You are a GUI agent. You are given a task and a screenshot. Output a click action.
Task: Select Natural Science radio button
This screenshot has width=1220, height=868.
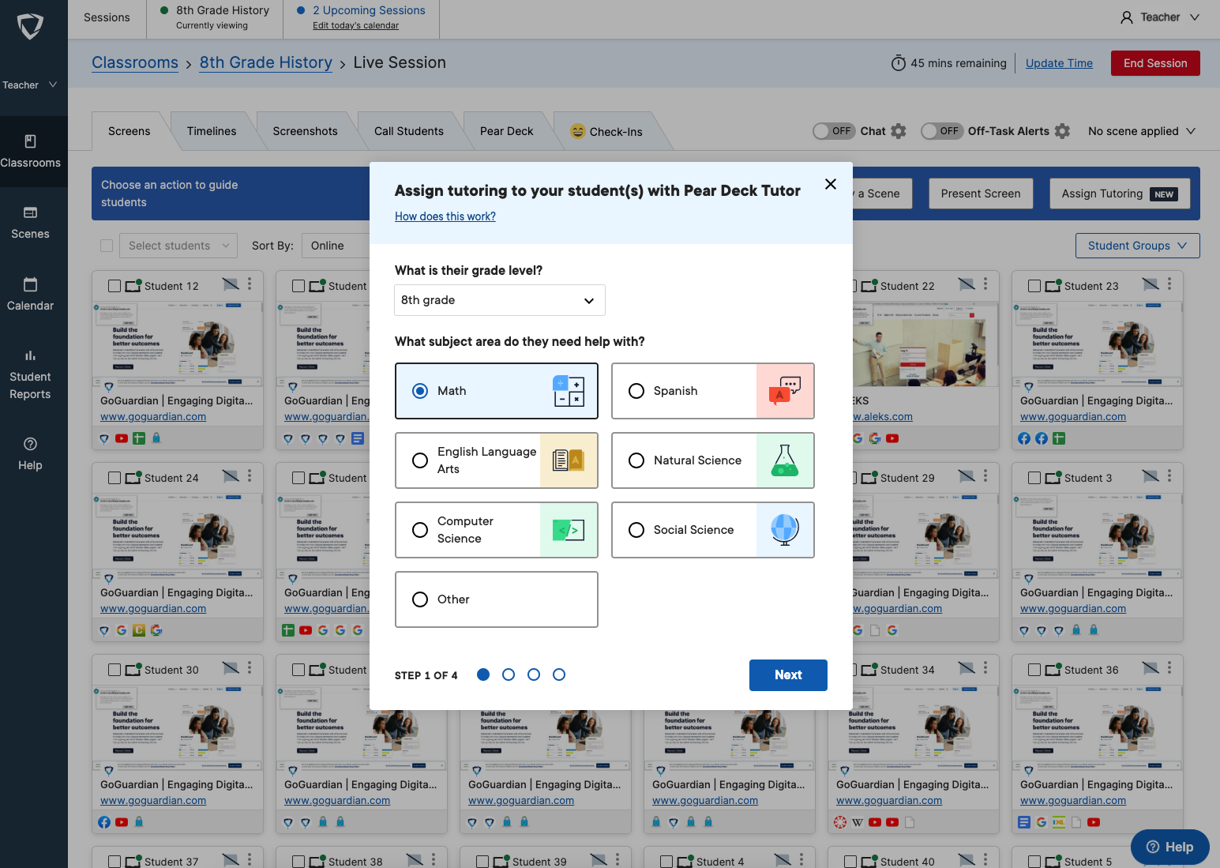pyautogui.click(x=636, y=460)
